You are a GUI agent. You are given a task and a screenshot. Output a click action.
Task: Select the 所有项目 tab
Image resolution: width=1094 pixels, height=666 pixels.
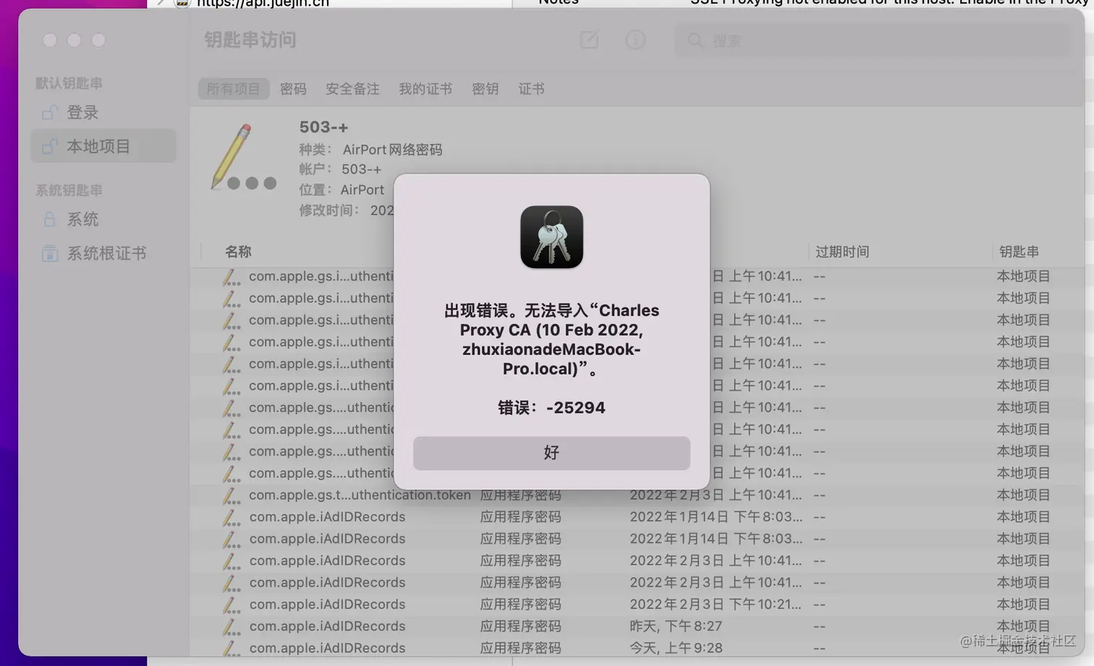coord(233,89)
